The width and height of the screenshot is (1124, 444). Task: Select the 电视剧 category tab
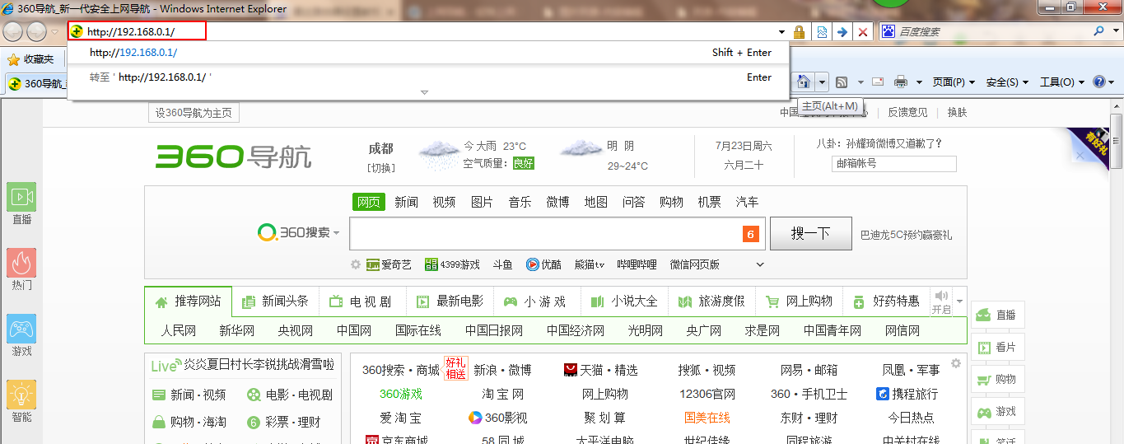pos(361,301)
